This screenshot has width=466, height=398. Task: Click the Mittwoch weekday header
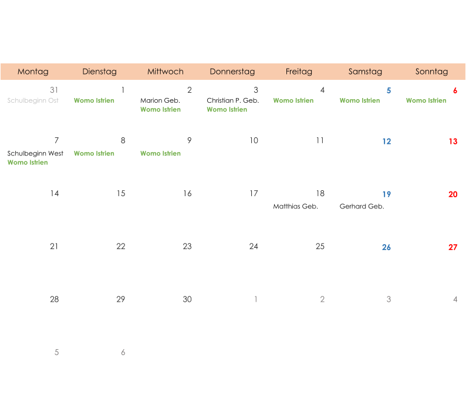click(x=166, y=72)
